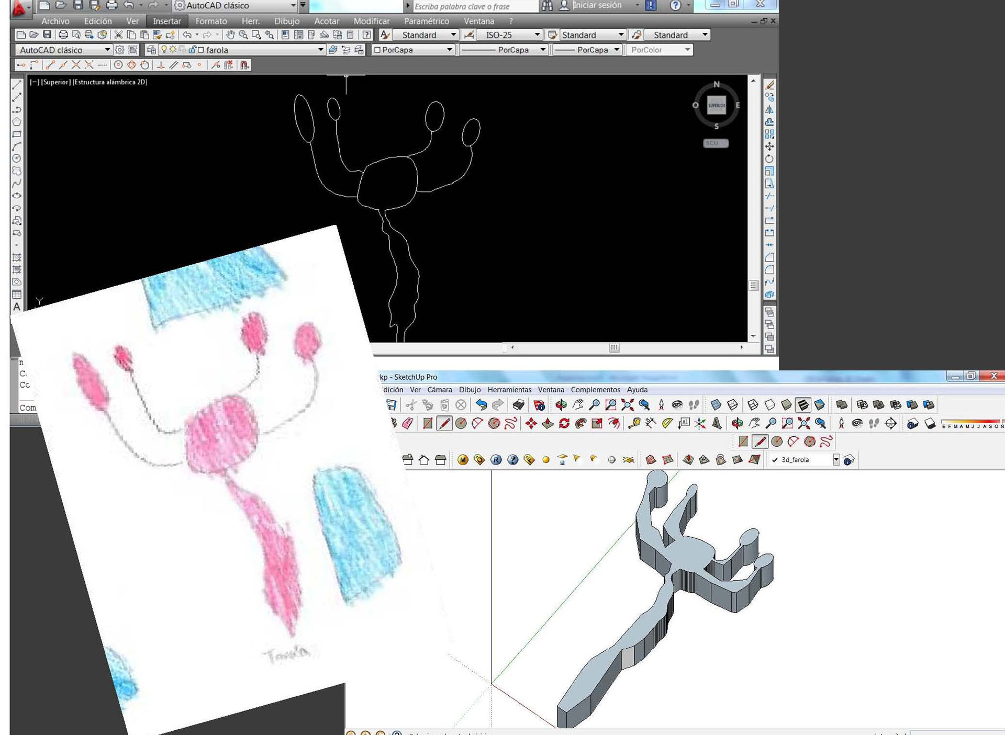Click the AutoCAD Save diskette icon

(x=47, y=35)
